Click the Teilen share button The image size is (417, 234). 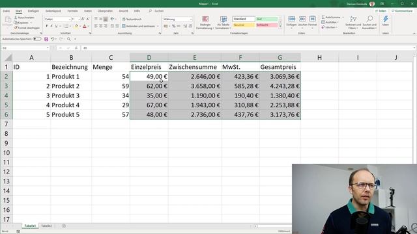click(381, 11)
